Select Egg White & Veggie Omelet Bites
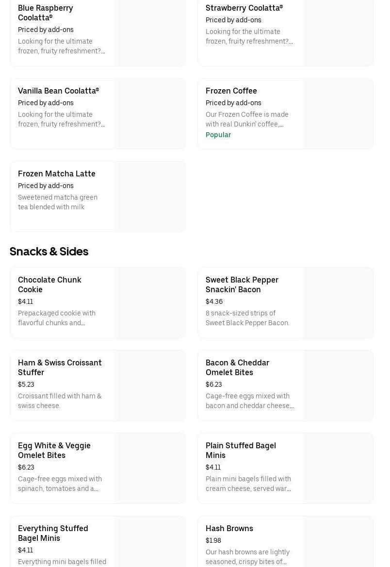The height and width of the screenshot is (567, 390). coord(54,450)
